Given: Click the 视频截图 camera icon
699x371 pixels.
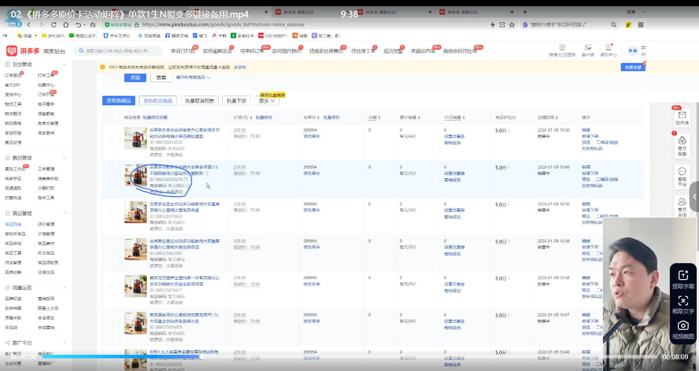Looking at the screenshot, I should [x=683, y=326].
